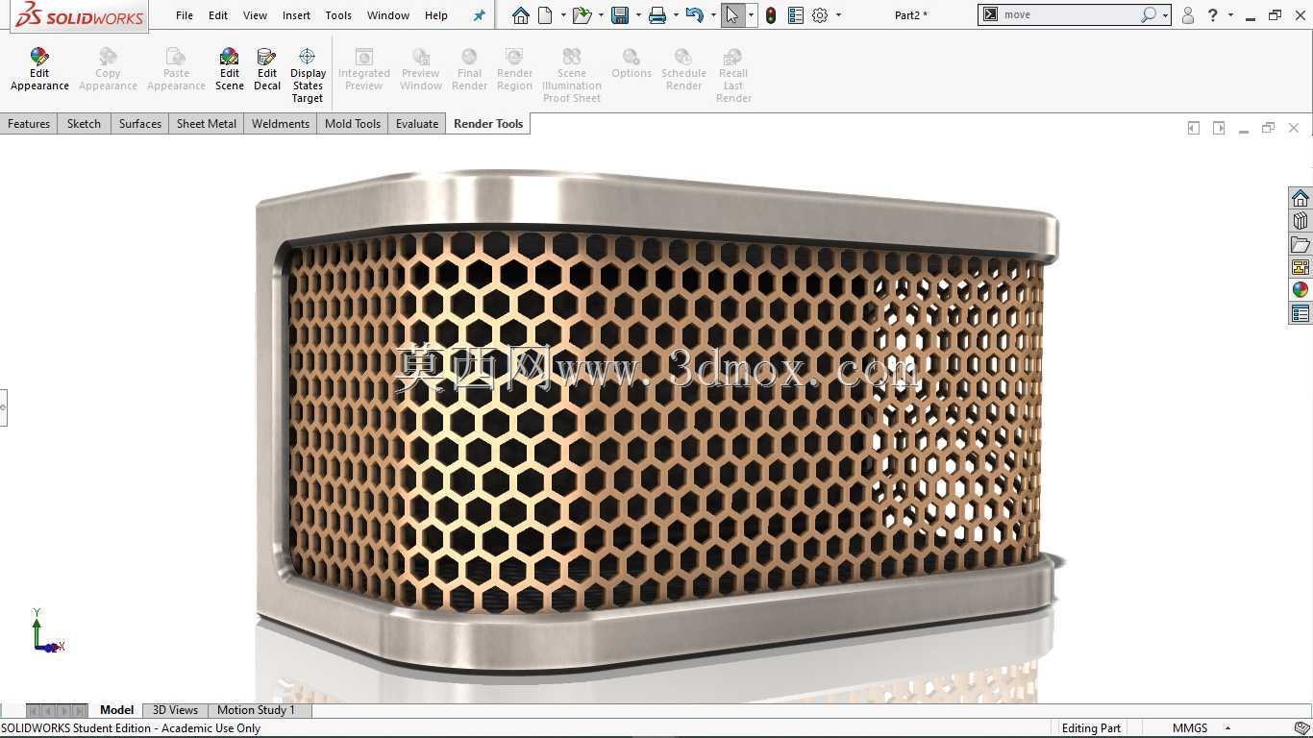The image size is (1313, 738).
Task: Switch to the Surfaces tab
Action: 140,124
